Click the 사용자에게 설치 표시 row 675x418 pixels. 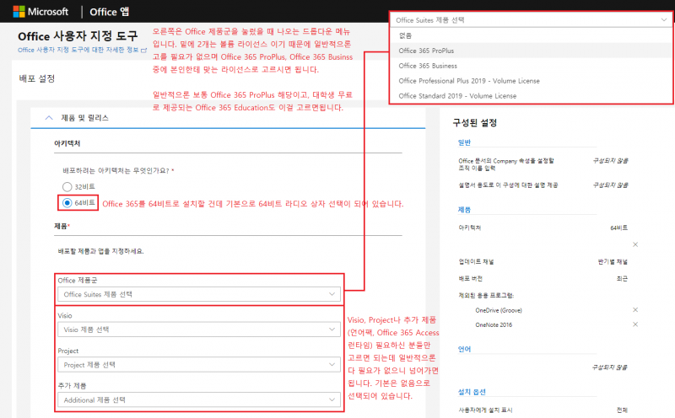click(543, 410)
